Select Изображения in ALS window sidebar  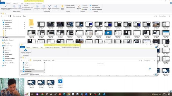[x=28, y=65]
